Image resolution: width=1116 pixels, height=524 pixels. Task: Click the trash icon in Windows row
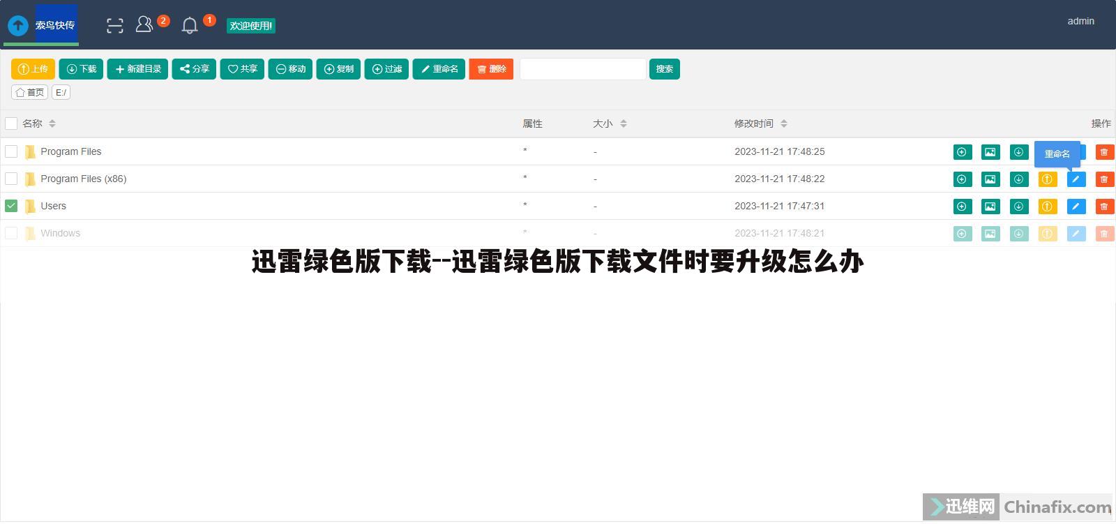(1104, 234)
